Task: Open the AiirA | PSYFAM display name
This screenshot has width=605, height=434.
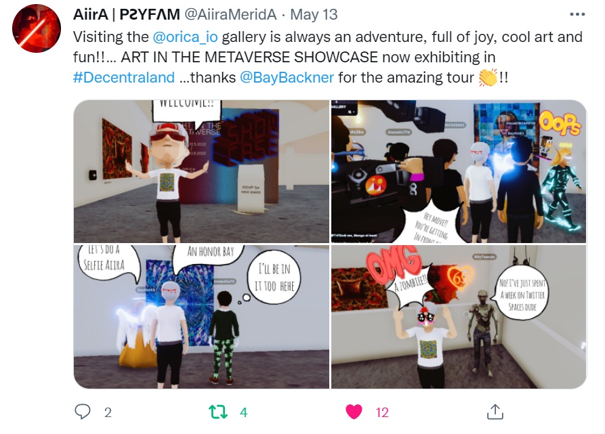Action: pyautogui.click(x=127, y=15)
